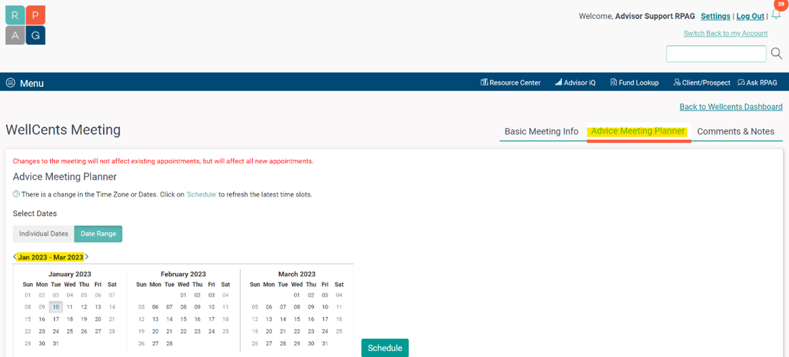
Task: Click the 'Schedule' link in the notice
Action: (201, 194)
